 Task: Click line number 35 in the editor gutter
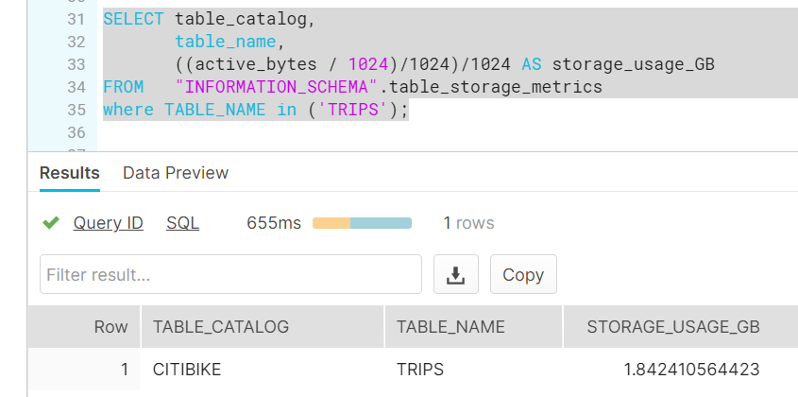point(76,110)
